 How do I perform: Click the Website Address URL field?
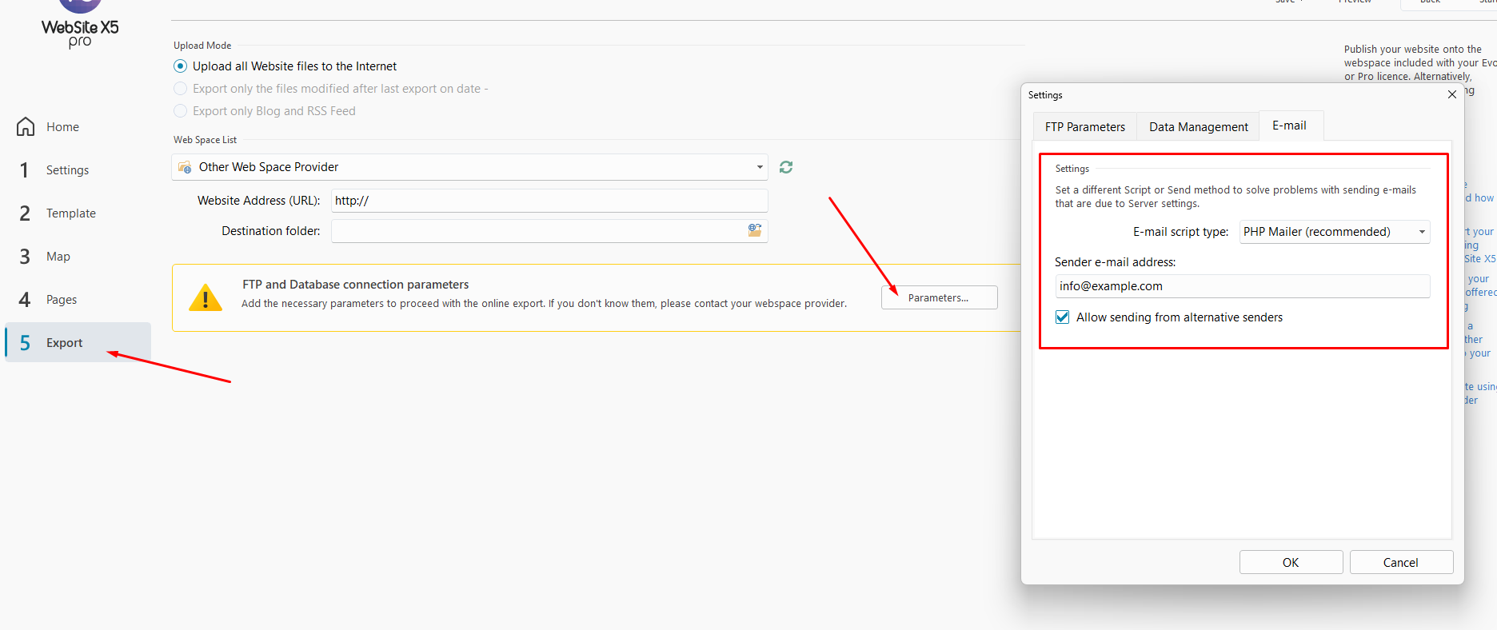click(549, 201)
